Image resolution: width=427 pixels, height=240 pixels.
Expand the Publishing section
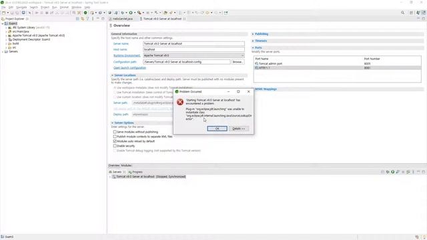point(253,34)
